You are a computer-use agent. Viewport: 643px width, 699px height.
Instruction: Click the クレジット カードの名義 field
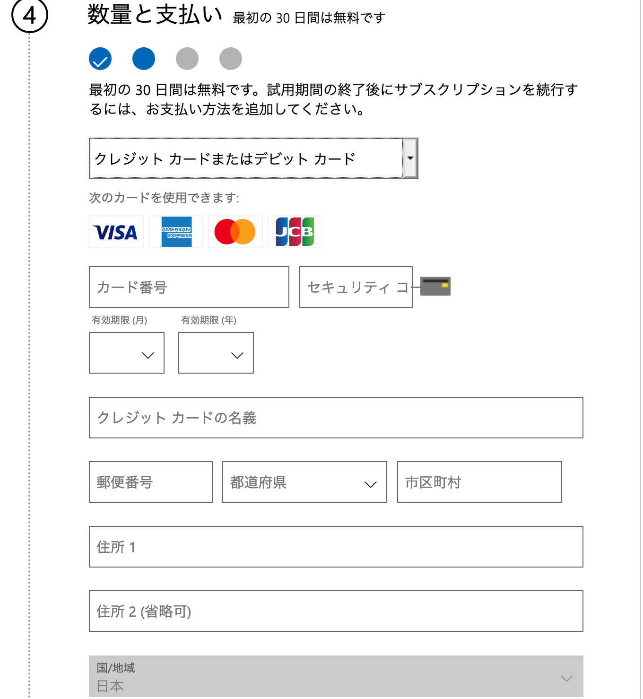pyautogui.click(x=336, y=418)
